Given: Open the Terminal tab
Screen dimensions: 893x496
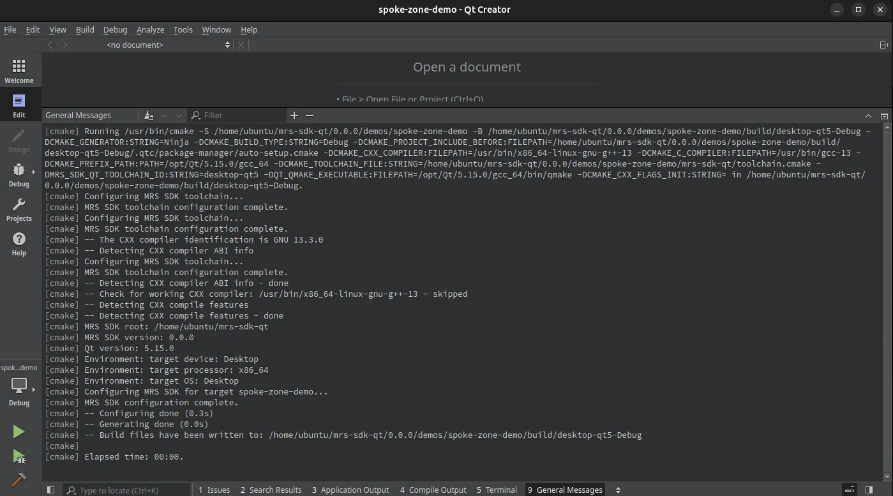Looking at the screenshot, I should 497,490.
